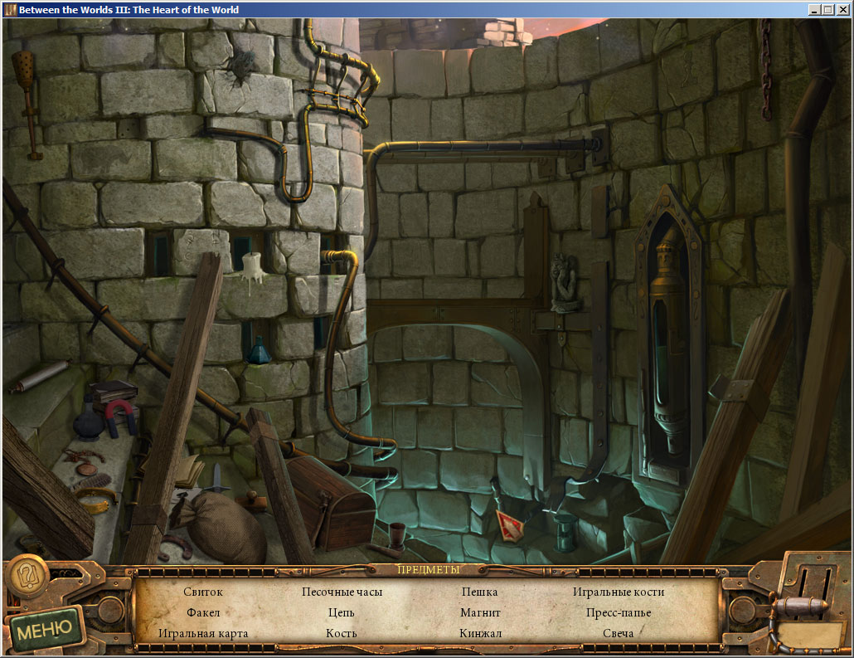
Task: Grab the dagger behind the sack
Action: pos(218,479)
